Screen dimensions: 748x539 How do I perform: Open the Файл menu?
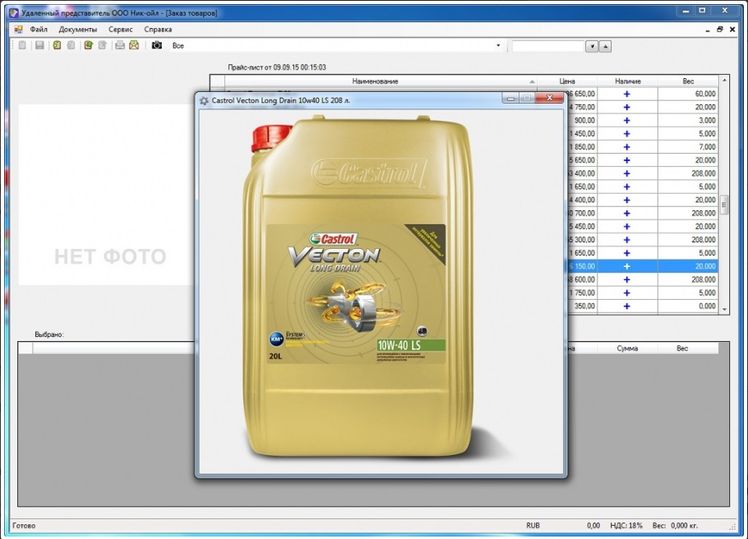[x=39, y=30]
